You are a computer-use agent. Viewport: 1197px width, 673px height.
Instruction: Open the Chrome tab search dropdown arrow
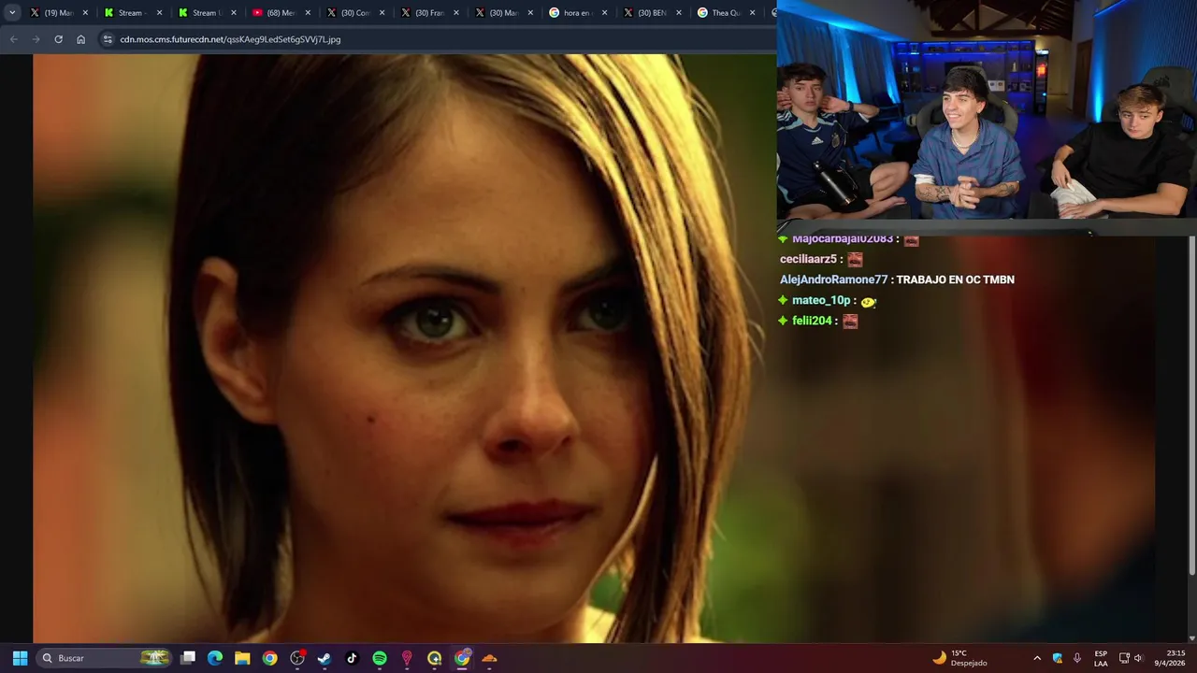tap(12, 13)
